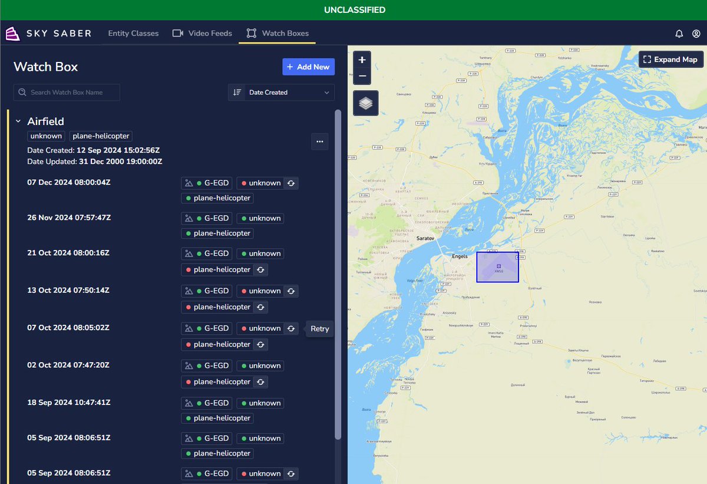
Task: Select the 21 Oct 2024 08:00:16Z entry
Action: pyautogui.click(x=68, y=253)
